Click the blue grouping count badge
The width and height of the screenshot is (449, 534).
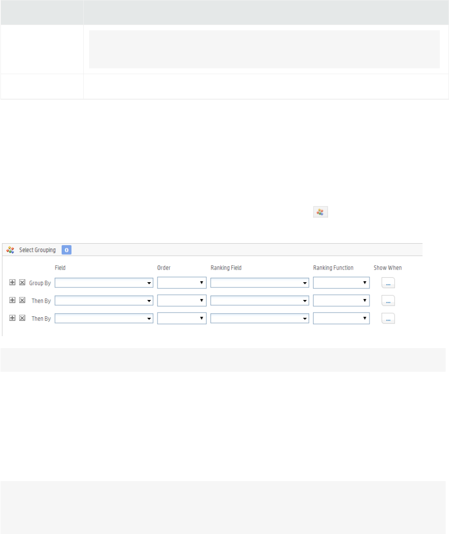[x=66, y=250]
